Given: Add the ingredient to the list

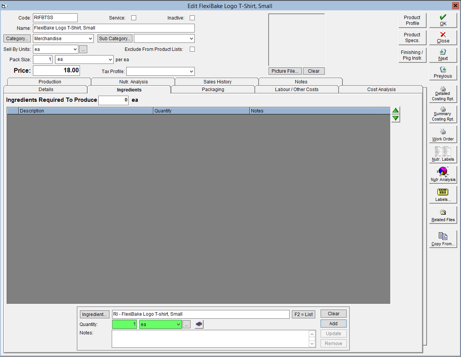Looking at the screenshot, I should (334, 324).
